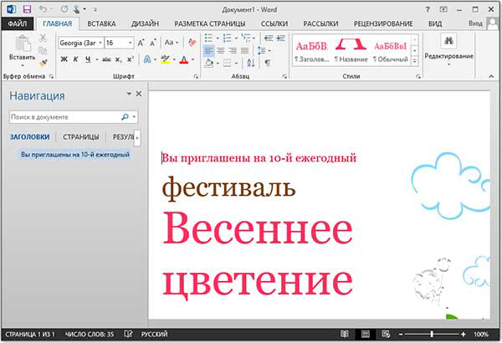The height and width of the screenshot is (343, 502).
Task: Open the ФАЙЛ menu button
Action: pyautogui.click(x=17, y=24)
